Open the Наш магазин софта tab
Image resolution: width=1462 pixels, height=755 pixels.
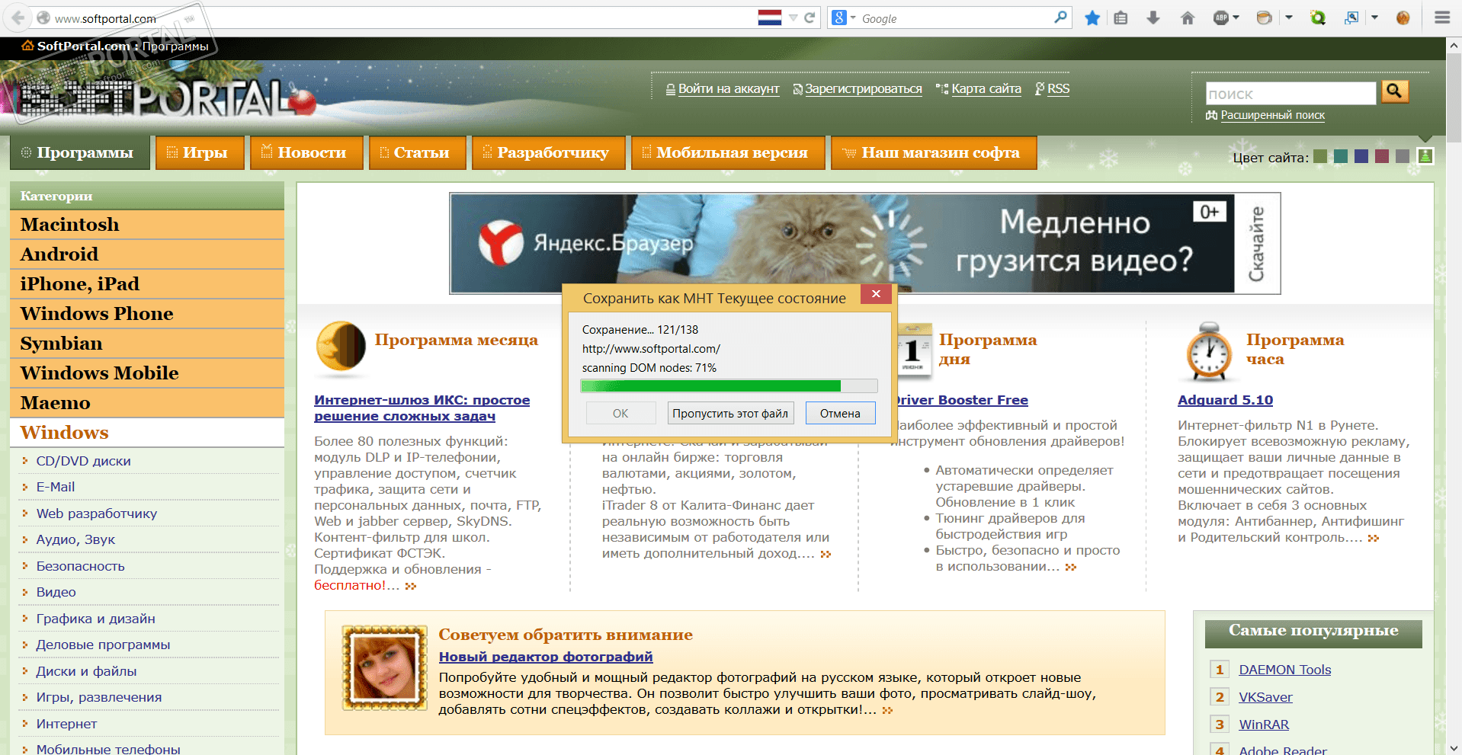pos(934,152)
